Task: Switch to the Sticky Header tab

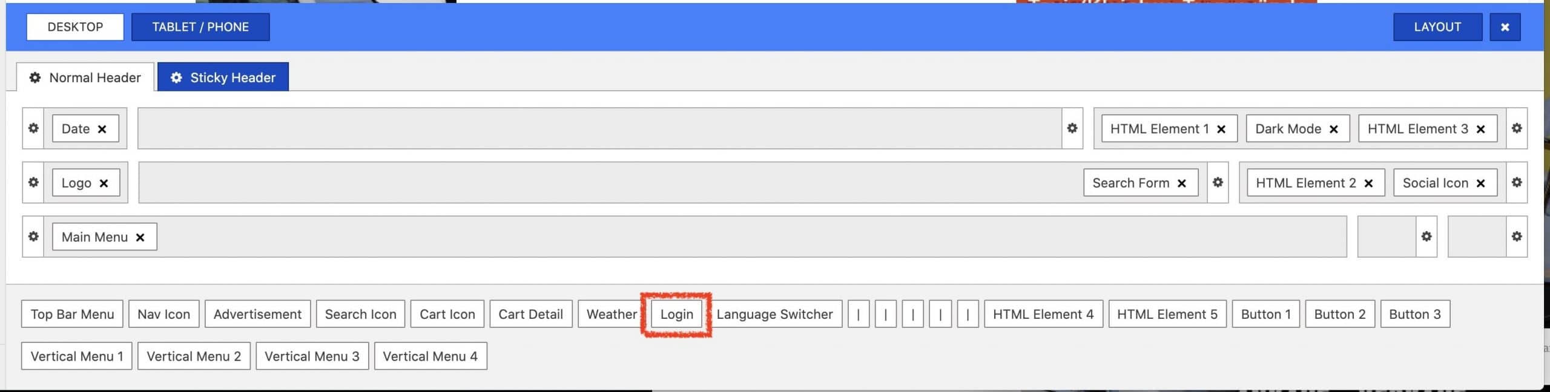Action: point(223,77)
